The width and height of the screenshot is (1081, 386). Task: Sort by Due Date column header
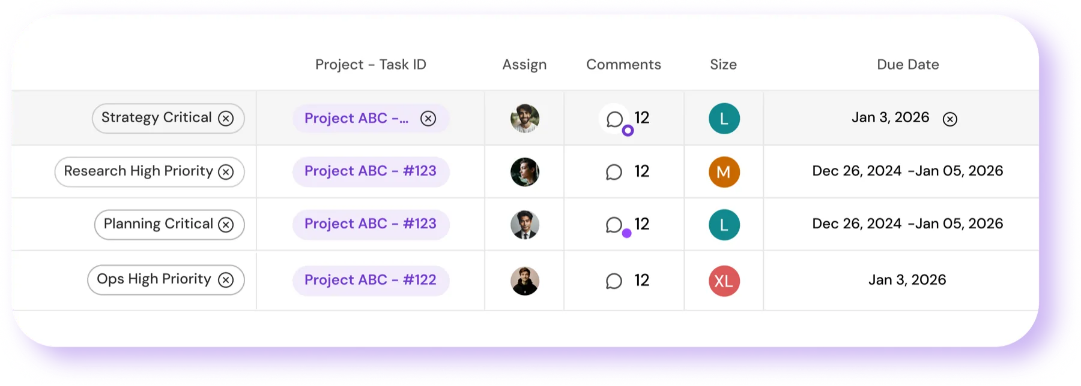click(x=907, y=65)
